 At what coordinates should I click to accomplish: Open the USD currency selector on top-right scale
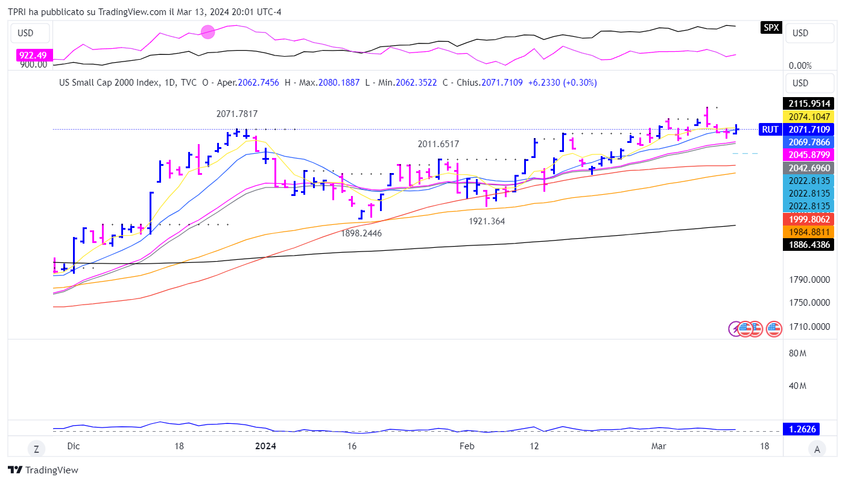809,33
